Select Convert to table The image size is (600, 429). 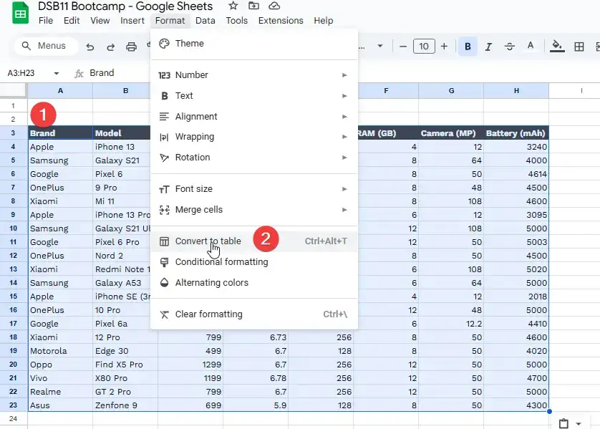click(x=254, y=241)
